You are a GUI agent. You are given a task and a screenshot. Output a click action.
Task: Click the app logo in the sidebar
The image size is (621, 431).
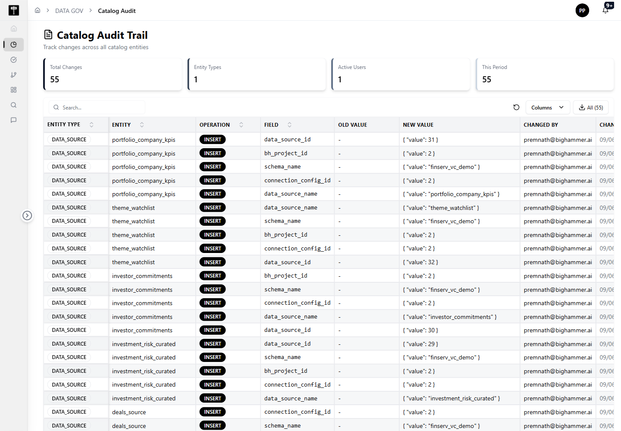pos(14,10)
